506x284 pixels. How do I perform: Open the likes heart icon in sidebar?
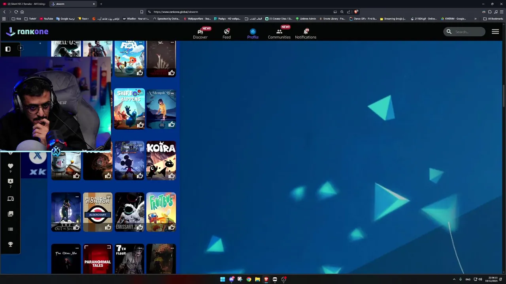pyautogui.click(x=11, y=166)
